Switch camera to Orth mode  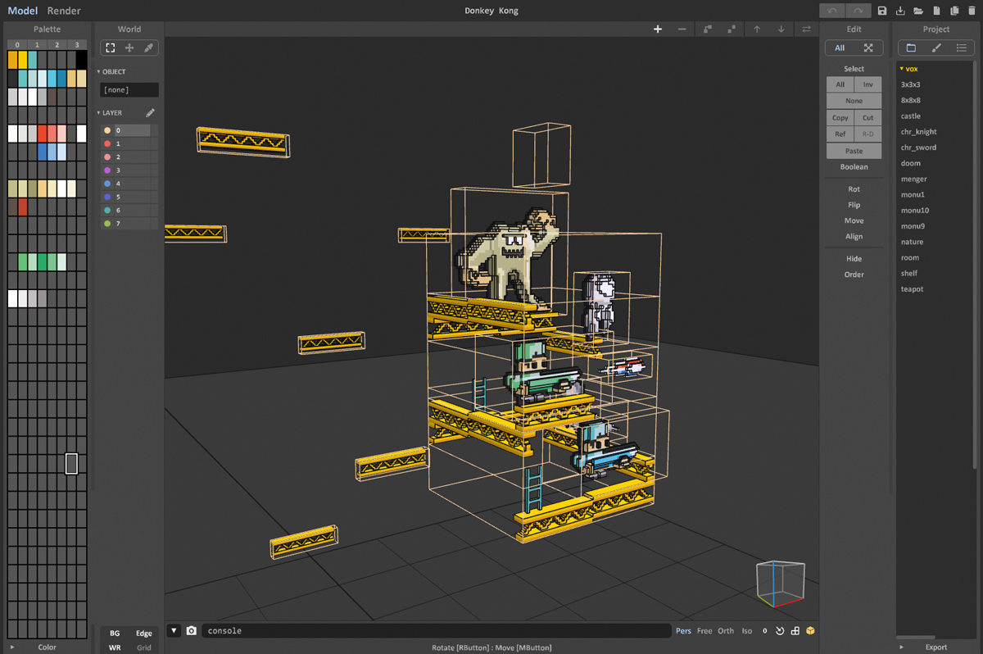[x=726, y=631]
